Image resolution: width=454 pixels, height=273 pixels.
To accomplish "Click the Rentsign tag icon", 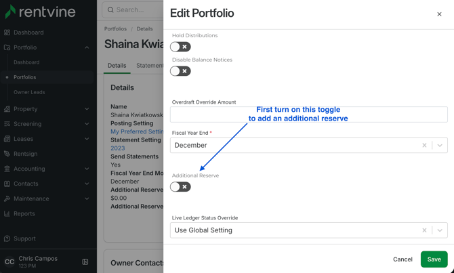I will coord(7,154).
